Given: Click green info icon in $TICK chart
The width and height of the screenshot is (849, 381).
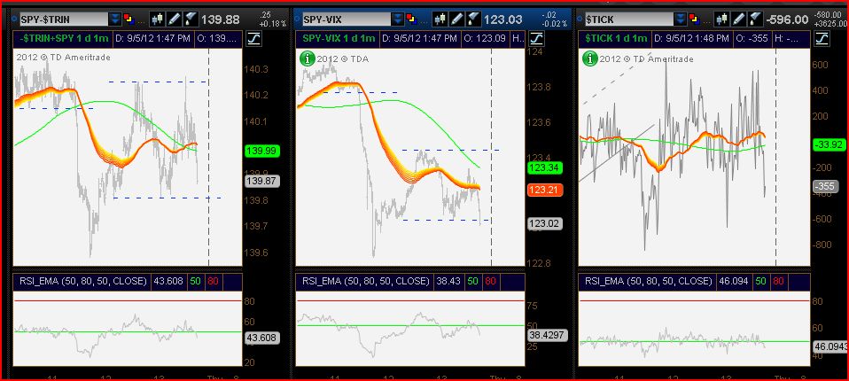Looking at the screenshot, I should [x=589, y=58].
